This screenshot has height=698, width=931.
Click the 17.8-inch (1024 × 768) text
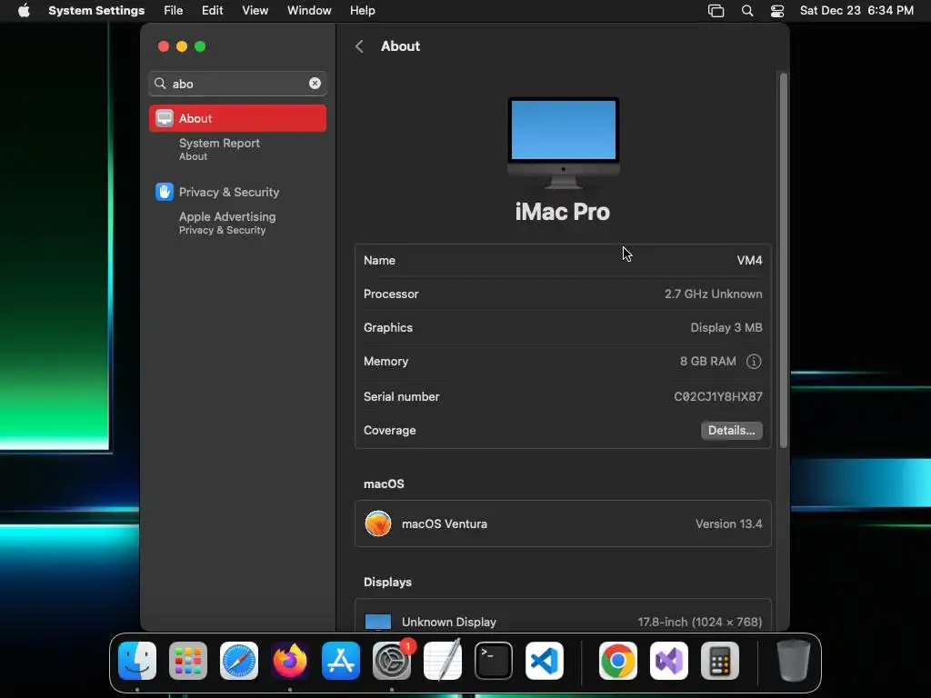(x=699, y=622)
